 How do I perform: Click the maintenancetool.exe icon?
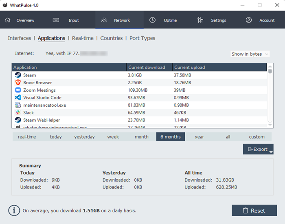18,105
